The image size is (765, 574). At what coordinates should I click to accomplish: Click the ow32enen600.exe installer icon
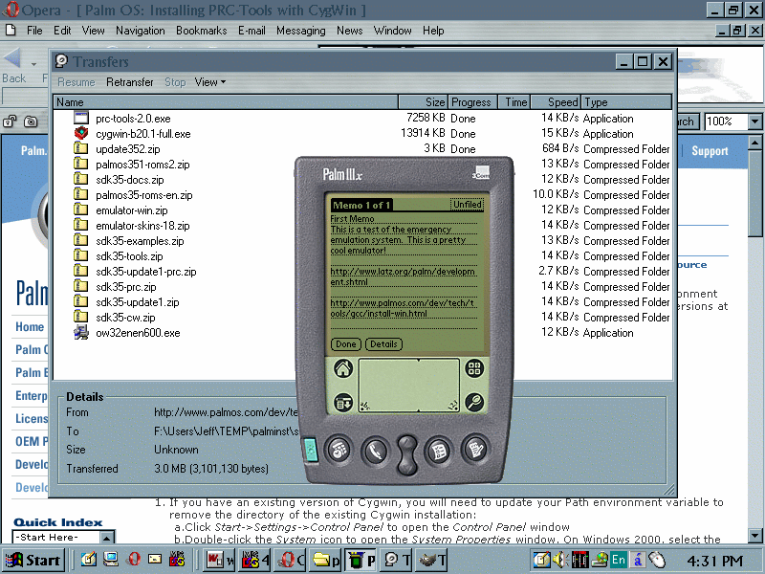tap(81, 332)
